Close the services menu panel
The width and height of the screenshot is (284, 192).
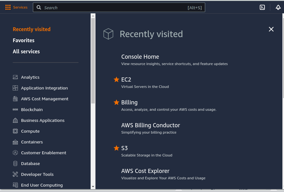click(271, 29)
